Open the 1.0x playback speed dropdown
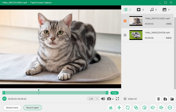 [93, 99]
